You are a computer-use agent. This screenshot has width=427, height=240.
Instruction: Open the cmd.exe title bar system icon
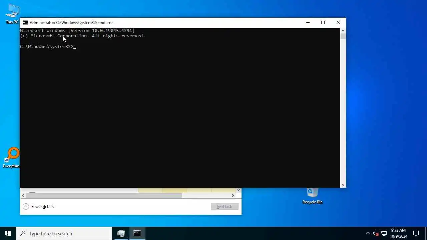pyautogui.click(x=25, y=23)
